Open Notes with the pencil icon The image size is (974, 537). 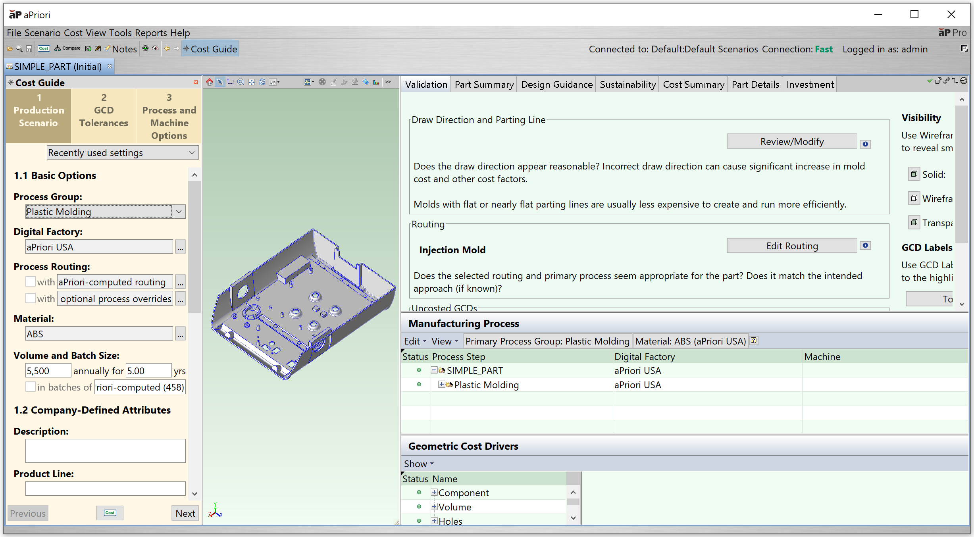point(121,49)
